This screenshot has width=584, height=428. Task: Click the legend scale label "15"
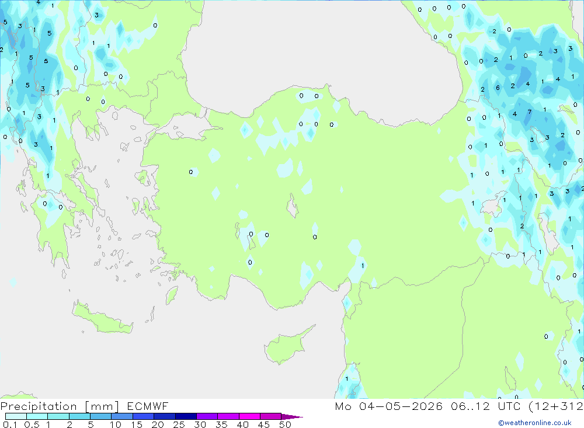point(136,424)
